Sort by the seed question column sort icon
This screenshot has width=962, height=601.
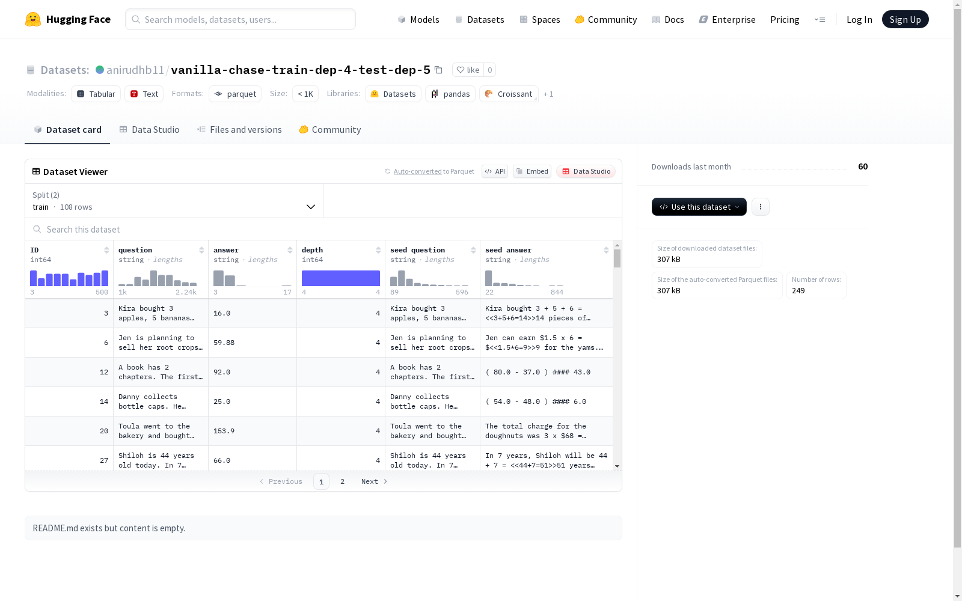click(x=473, y=250)
